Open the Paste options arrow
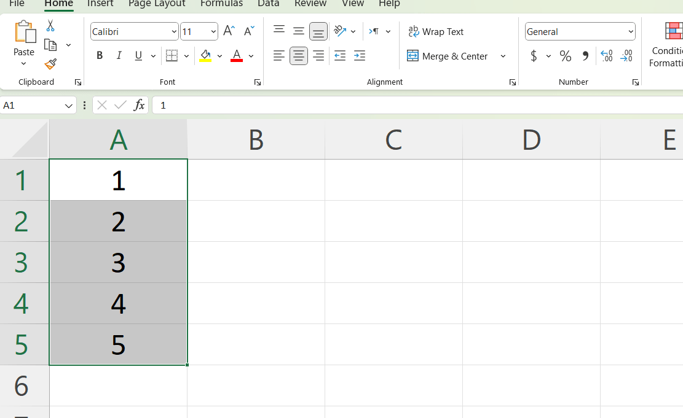This screenshot has height=418, width=683. [x=23, y=63]
